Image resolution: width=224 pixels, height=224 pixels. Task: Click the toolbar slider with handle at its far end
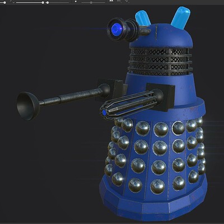[x=30, y=3]
